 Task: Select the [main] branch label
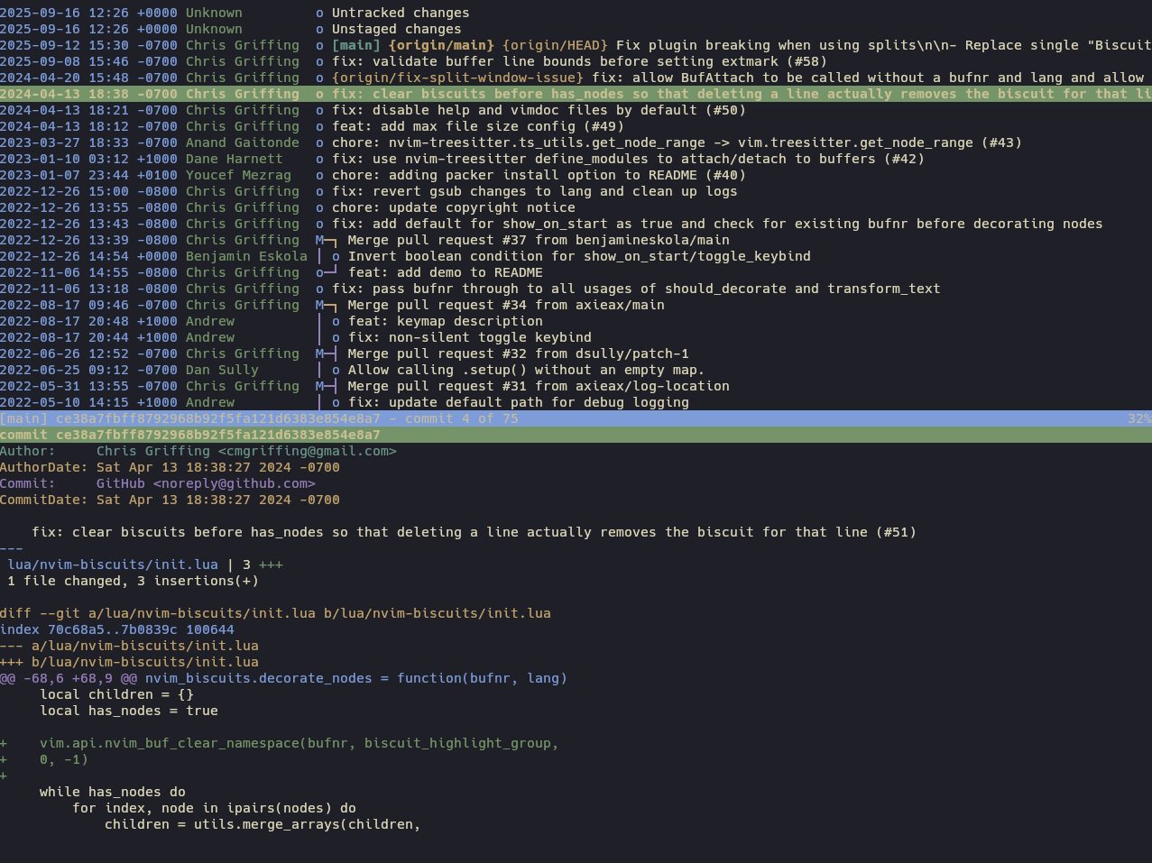tap(356, 46)
